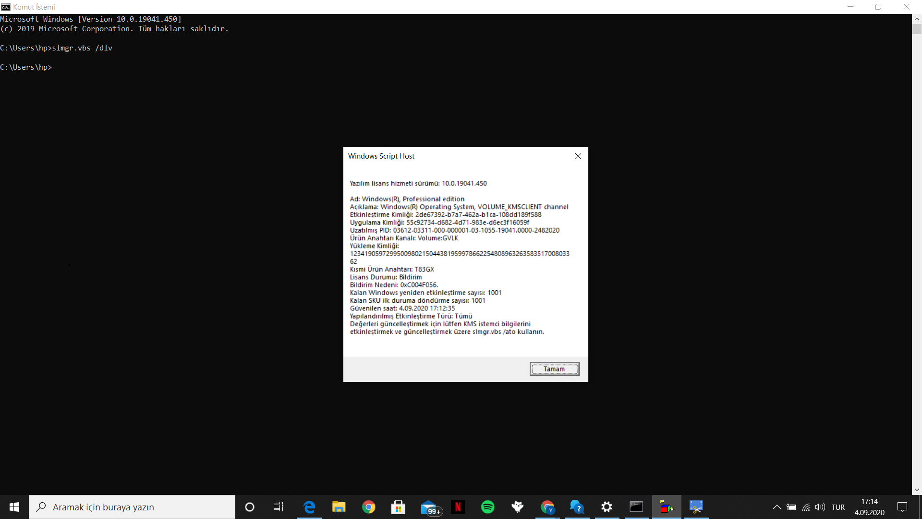Open Wi-Fi network settings in the tray
This screenshot has height=519, width=922.
tap(806, 507)
